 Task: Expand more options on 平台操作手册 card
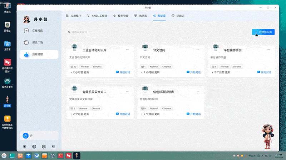pos(268,50)
